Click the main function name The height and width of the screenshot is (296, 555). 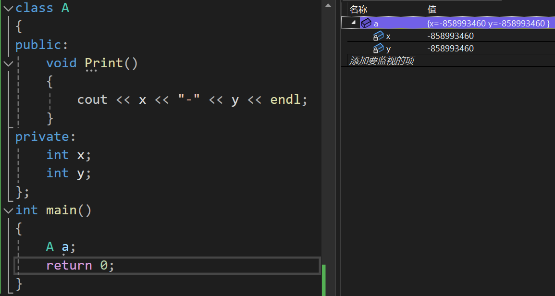click(x=61, y=210)
